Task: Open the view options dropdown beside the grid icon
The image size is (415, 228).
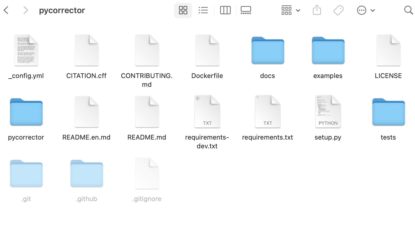Action: coord(298,10)
